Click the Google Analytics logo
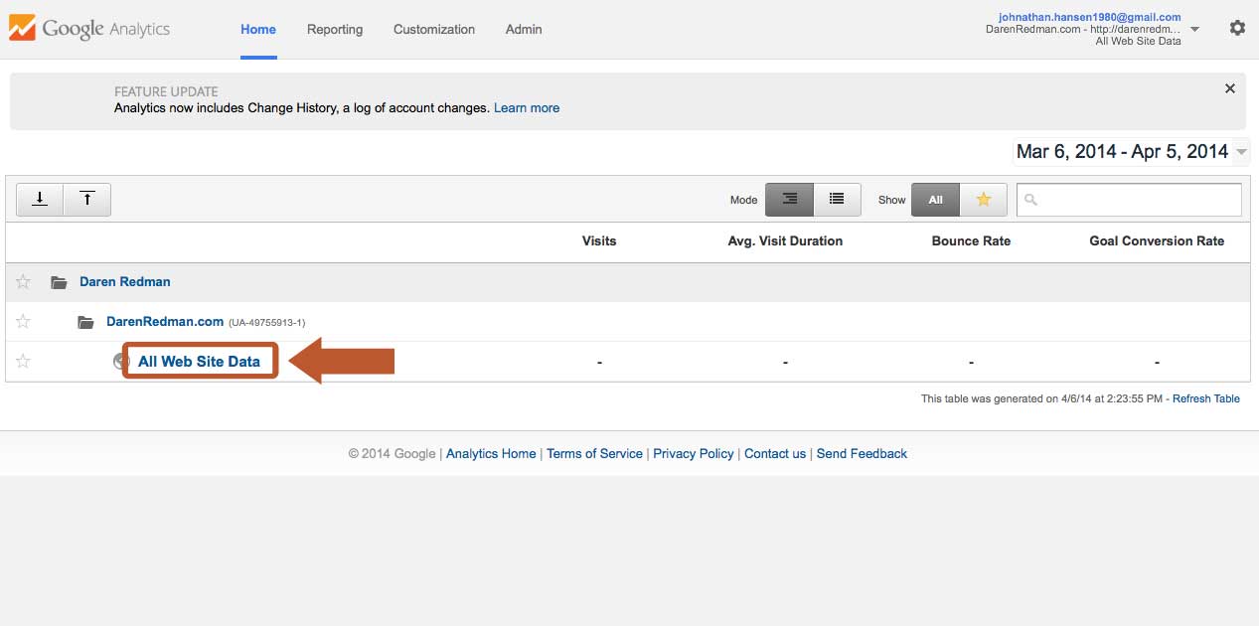1259x626 pixels. pyautogui.click(x=89, y=29)
